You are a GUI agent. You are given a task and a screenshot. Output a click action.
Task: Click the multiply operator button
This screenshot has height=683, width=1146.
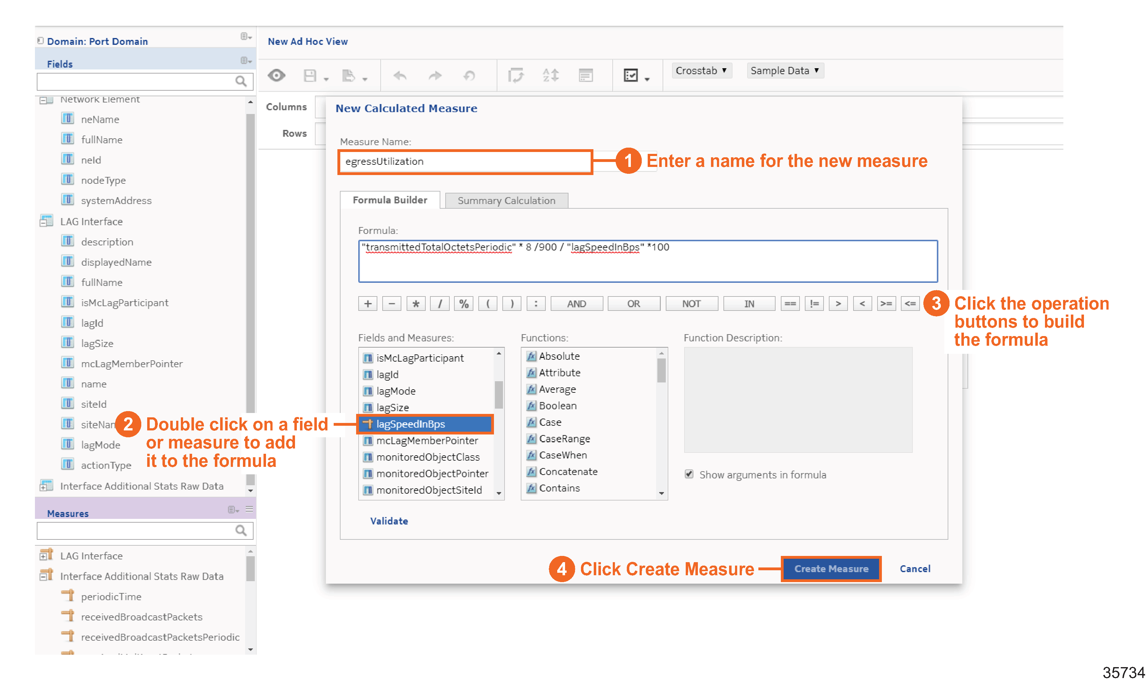click(416, 304)
